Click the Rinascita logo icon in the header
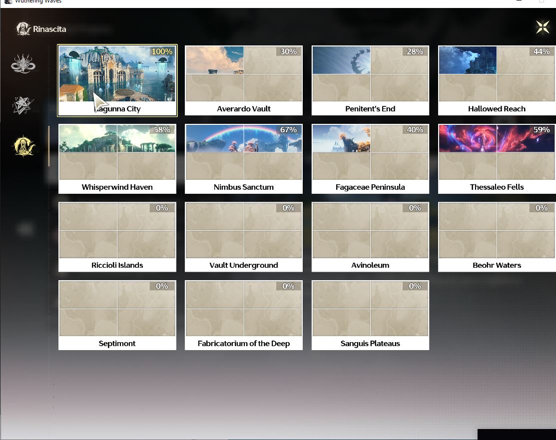This screenshot has height=440, width=556. [23, 29]
